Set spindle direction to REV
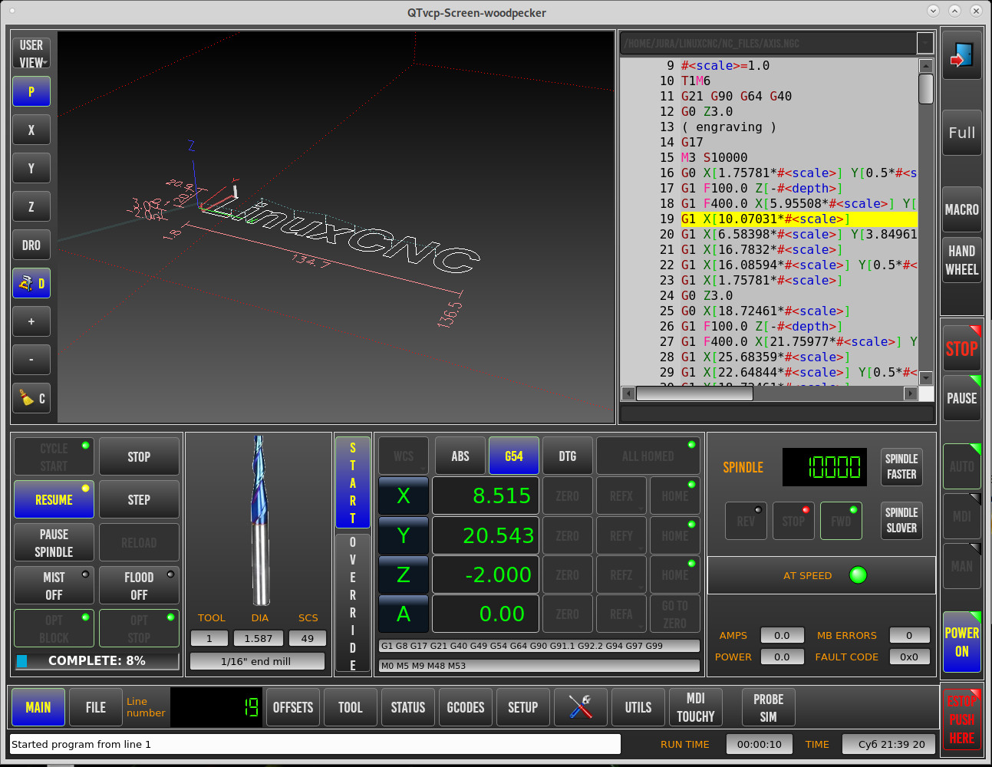Image resolution: width=992 pixels, height=767 pixels. coord(746,521)
